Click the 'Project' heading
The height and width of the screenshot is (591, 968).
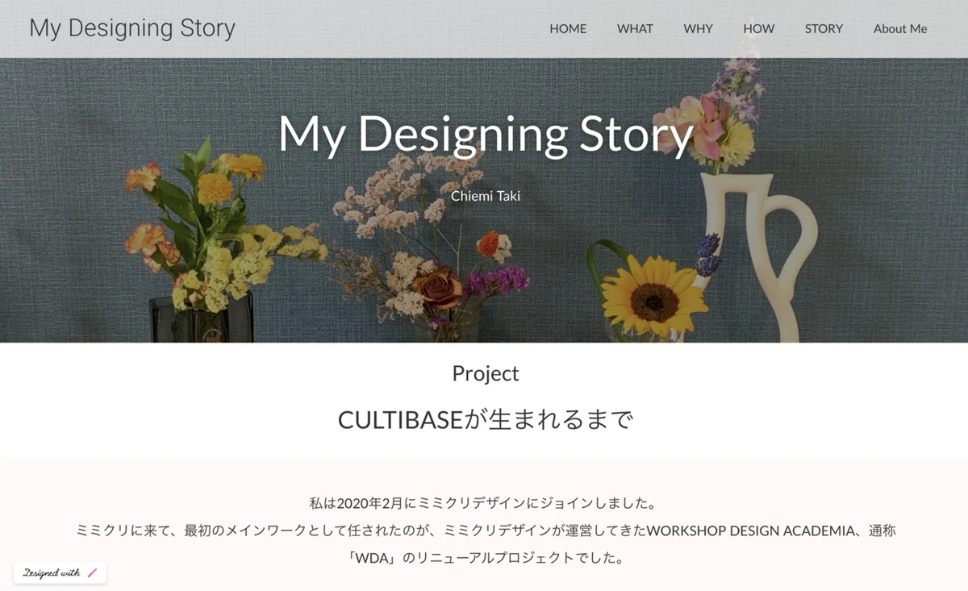[x=486, y=373]
